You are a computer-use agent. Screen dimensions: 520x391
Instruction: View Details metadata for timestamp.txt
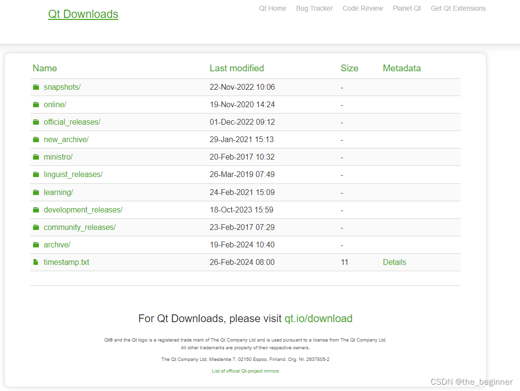click(394, 262)
